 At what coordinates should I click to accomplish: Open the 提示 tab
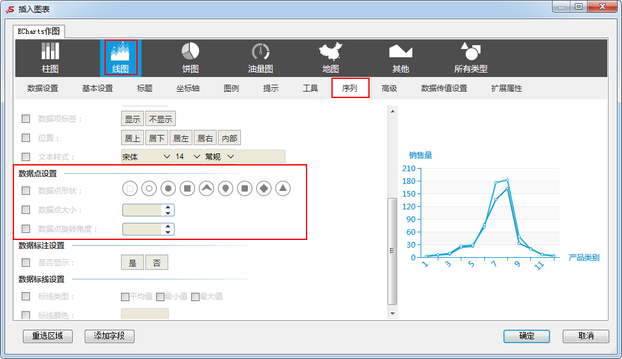point(271,88)
